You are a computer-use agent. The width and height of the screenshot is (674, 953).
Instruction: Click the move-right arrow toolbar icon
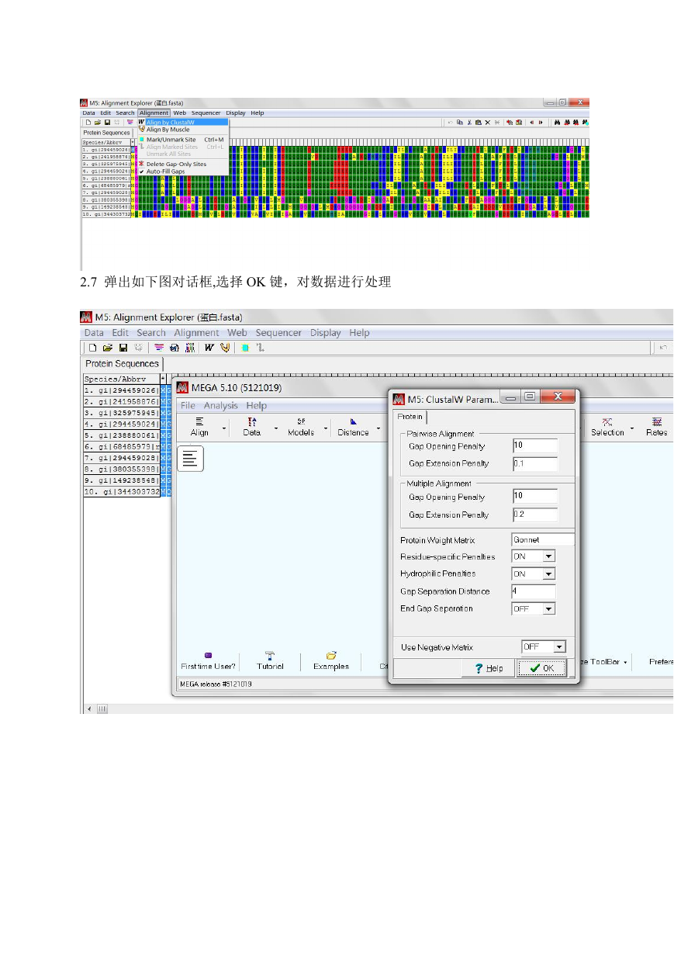(x=541, y=122)
